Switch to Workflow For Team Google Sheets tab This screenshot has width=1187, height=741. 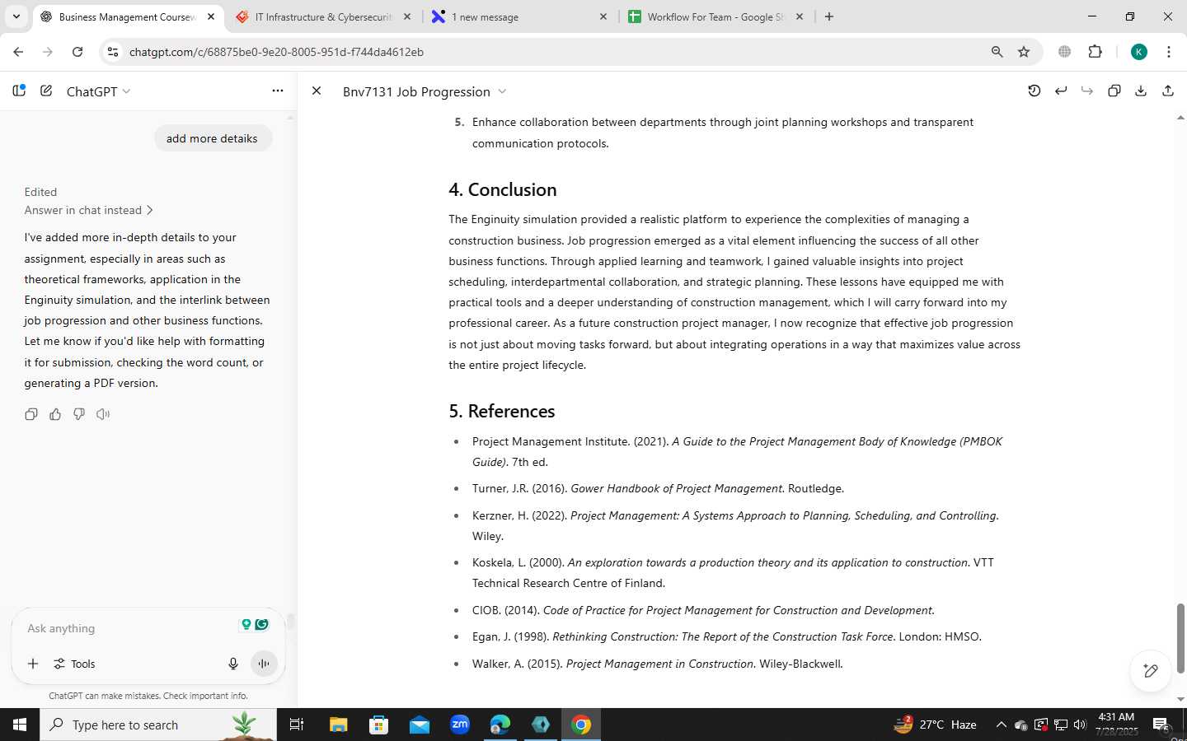click(x=715, y=16)
